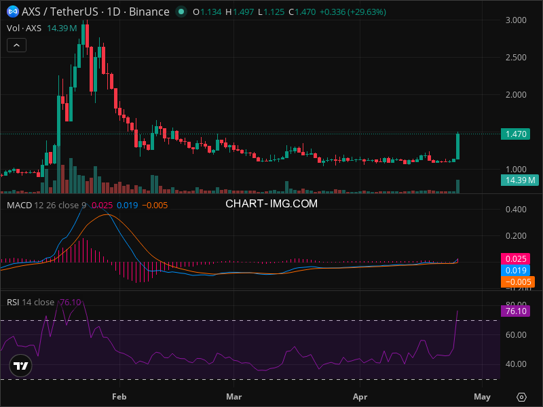
Task: Click the Mar label on time axis
Action: point(233,397)
